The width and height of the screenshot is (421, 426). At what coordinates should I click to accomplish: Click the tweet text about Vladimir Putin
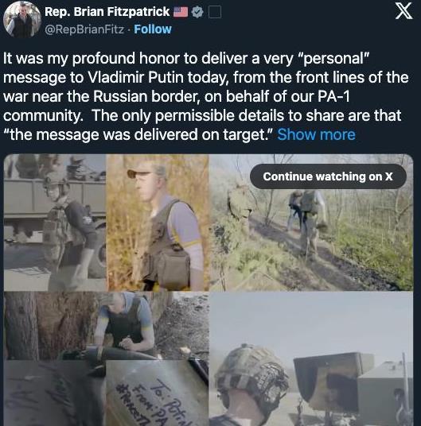206,96
